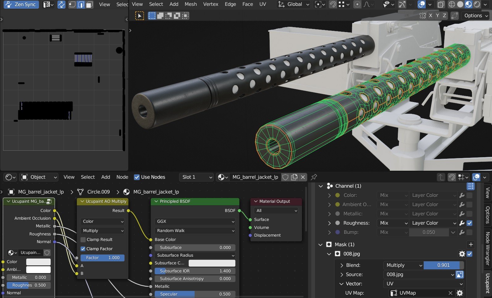This screenshot has width=492, height=298.
Task: Toggle automerge vertices icon beside Options
Action: click(x=455, y=16)
